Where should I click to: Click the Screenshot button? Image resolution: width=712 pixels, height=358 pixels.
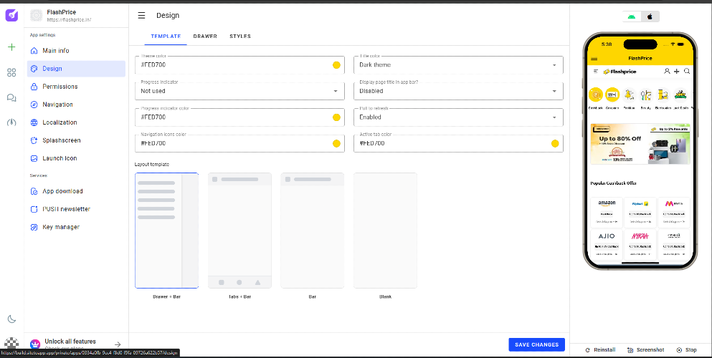(646, 350)
